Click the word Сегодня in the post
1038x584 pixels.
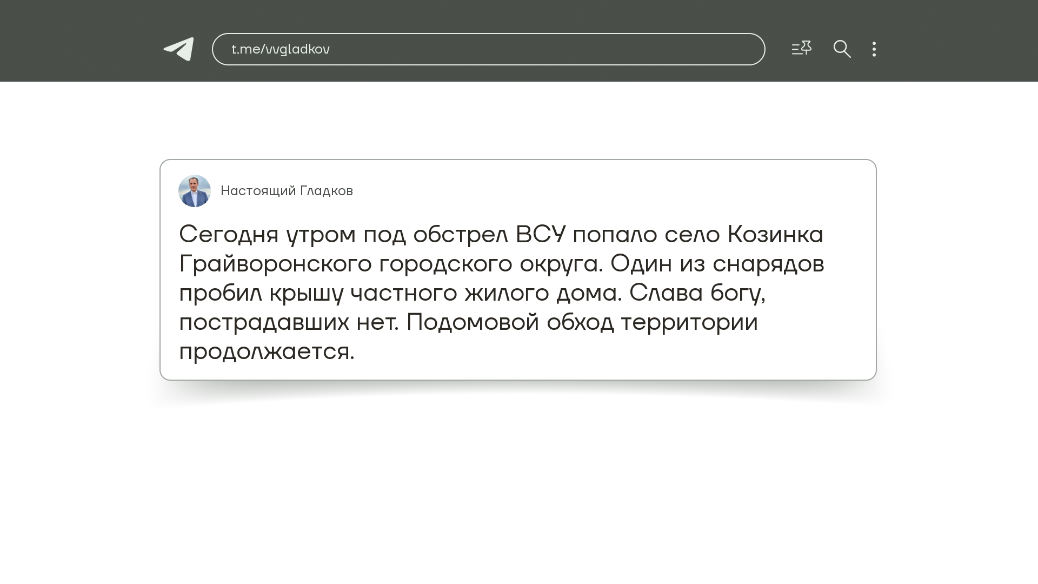229,235
